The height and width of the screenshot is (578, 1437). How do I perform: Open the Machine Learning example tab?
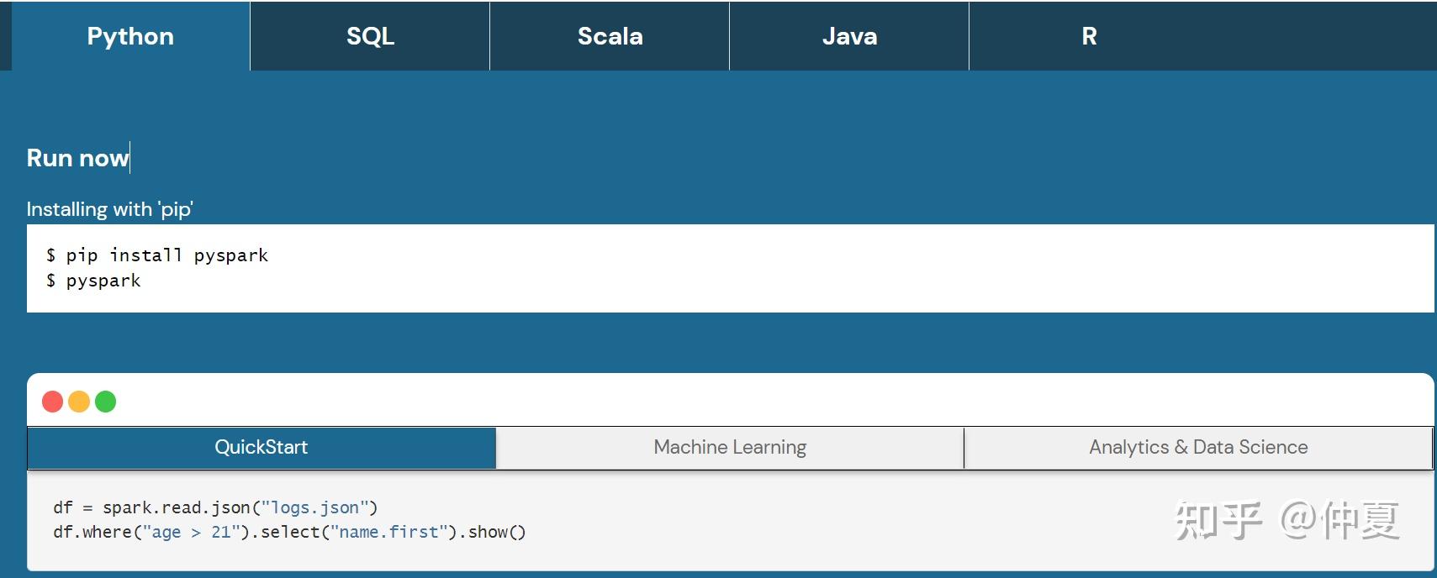[730, 448]
